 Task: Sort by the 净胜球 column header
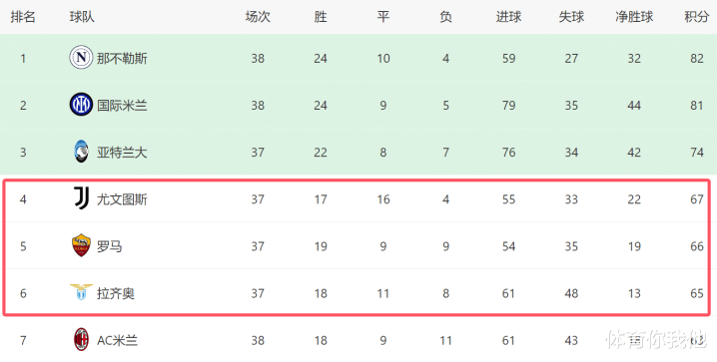[x=634, y=17]
